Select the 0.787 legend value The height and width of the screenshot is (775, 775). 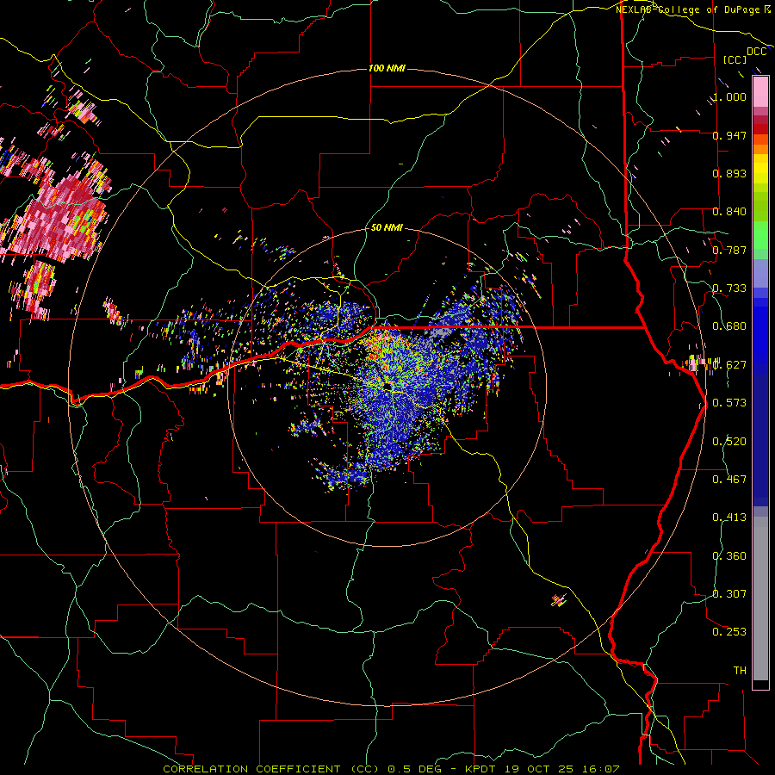(729, 250)
